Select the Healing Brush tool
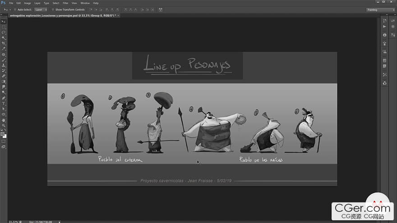Viewport: 397px width, 223px height. (x=4, y=55)
